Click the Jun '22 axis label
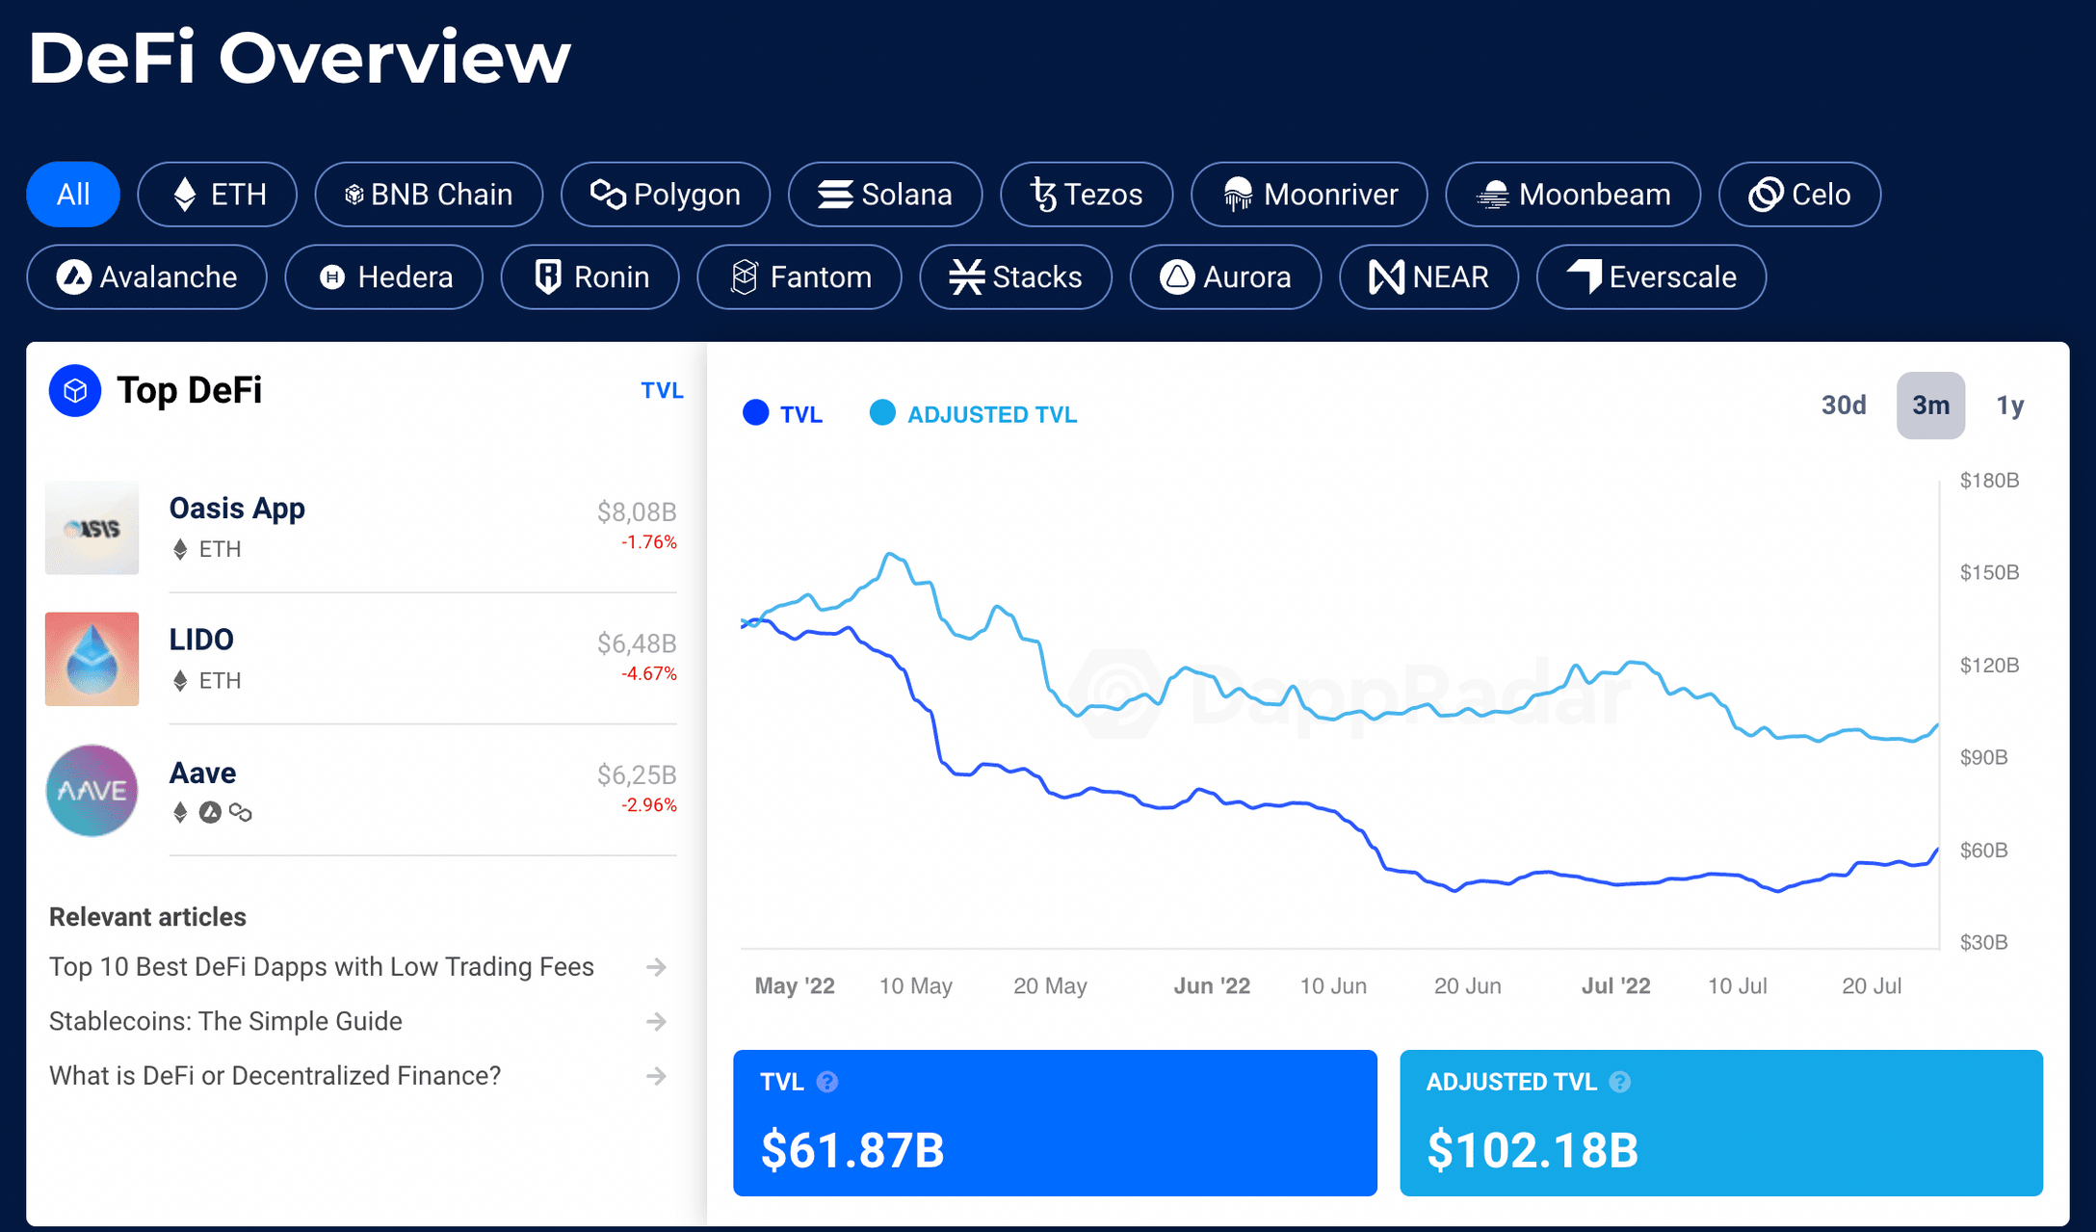Image resolution: width=2096 pixels, height=1232 pixels. (1212, 985)
